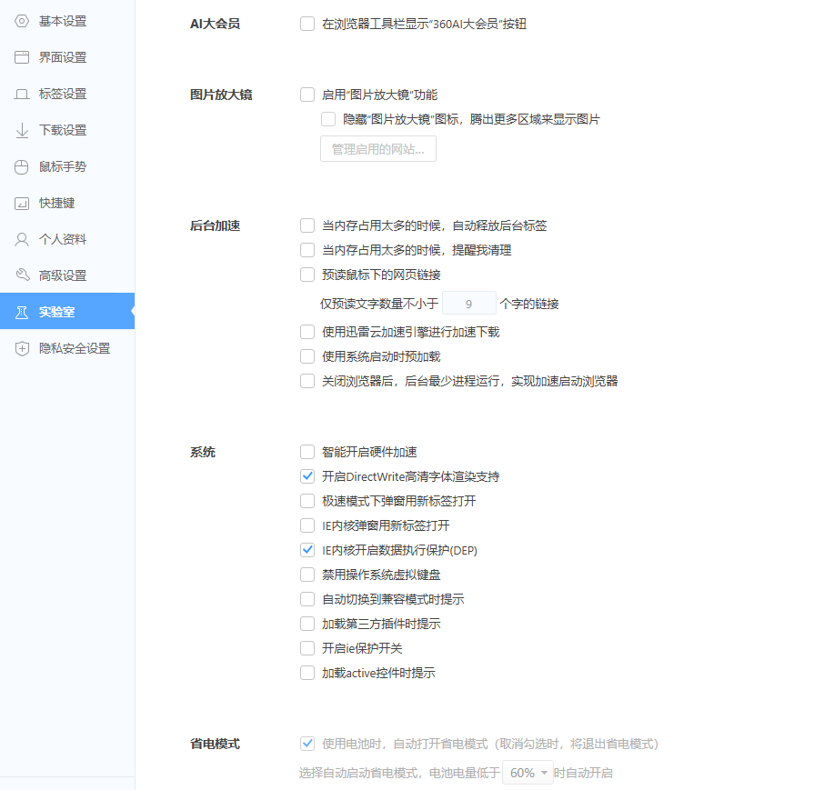Click the 隐私安全设置 shield icon
Image resolution: width=814 pixels, height=790 pixels.
(22, 348)
